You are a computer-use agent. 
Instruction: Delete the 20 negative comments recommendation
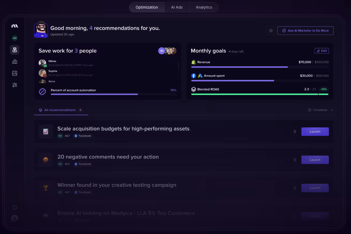pos(295,160)
